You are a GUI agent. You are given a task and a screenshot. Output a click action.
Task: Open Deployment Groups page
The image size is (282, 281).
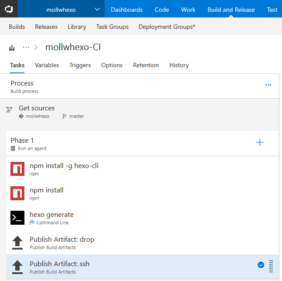tap(167, 27)
